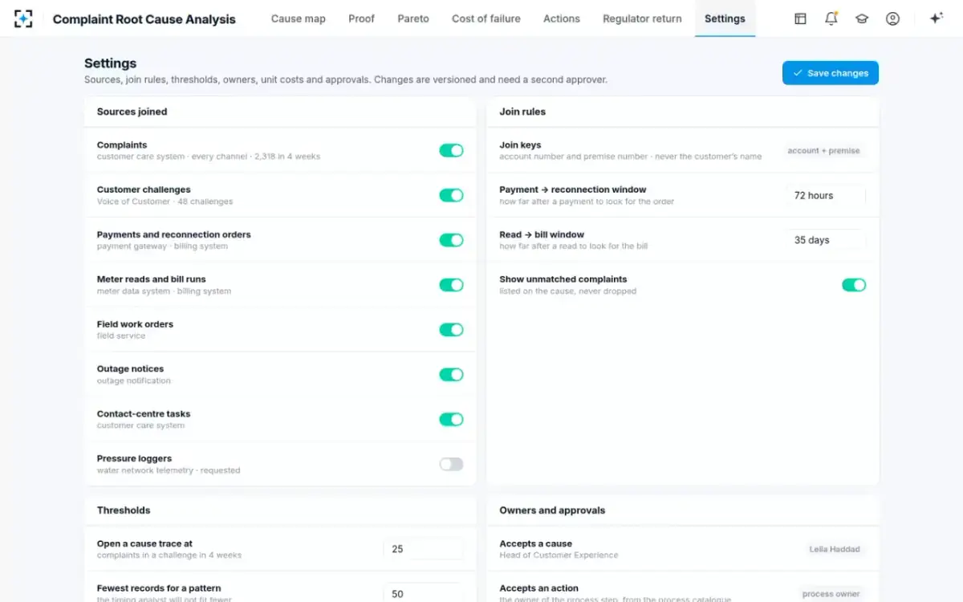The height and width of the screenshot is (602, 963).
Task: Toggle the Complaints source switch
Action: pos(451,150)
